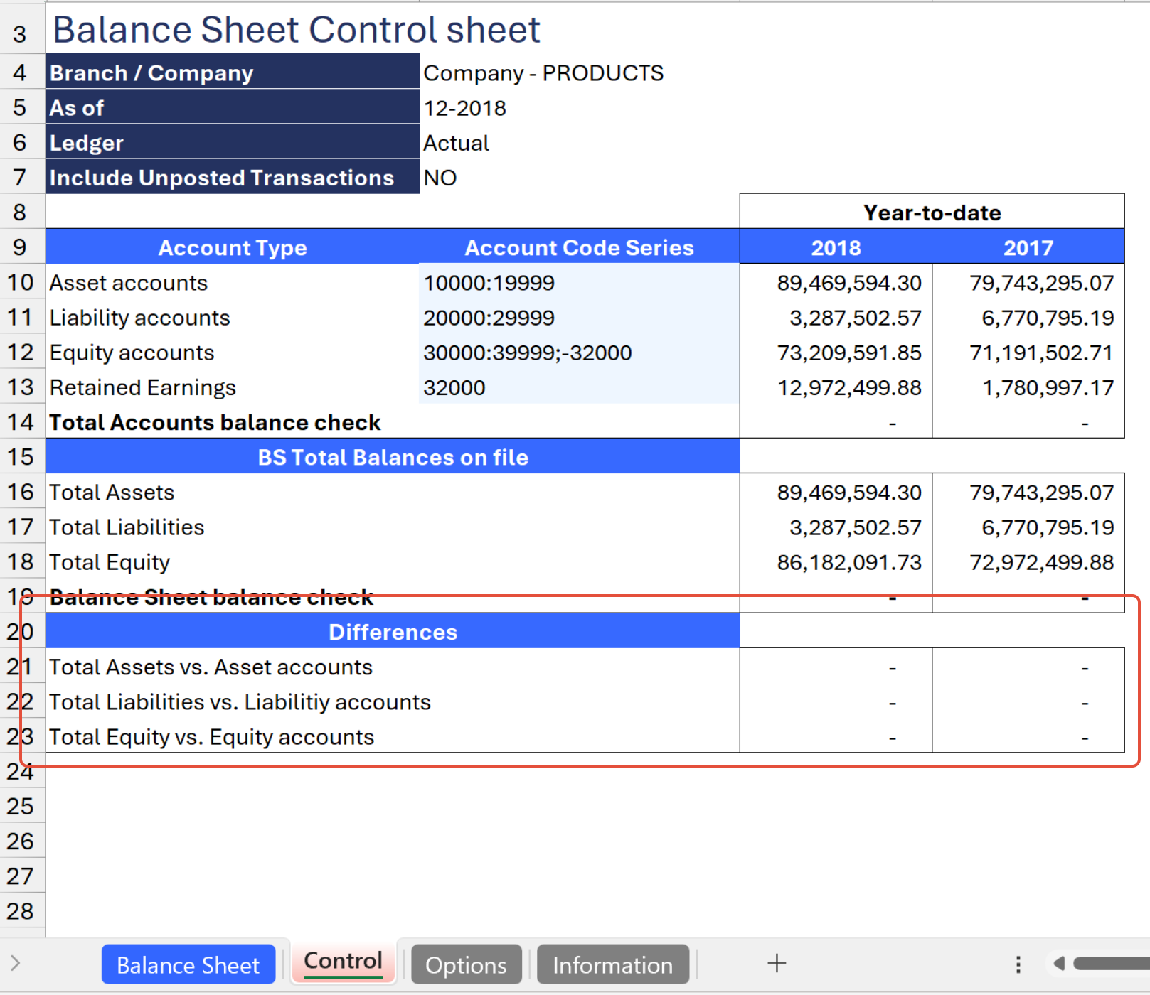Click the 'Ledger' label cell
The image size is (1150, 995).
click(x=233, y=142)
